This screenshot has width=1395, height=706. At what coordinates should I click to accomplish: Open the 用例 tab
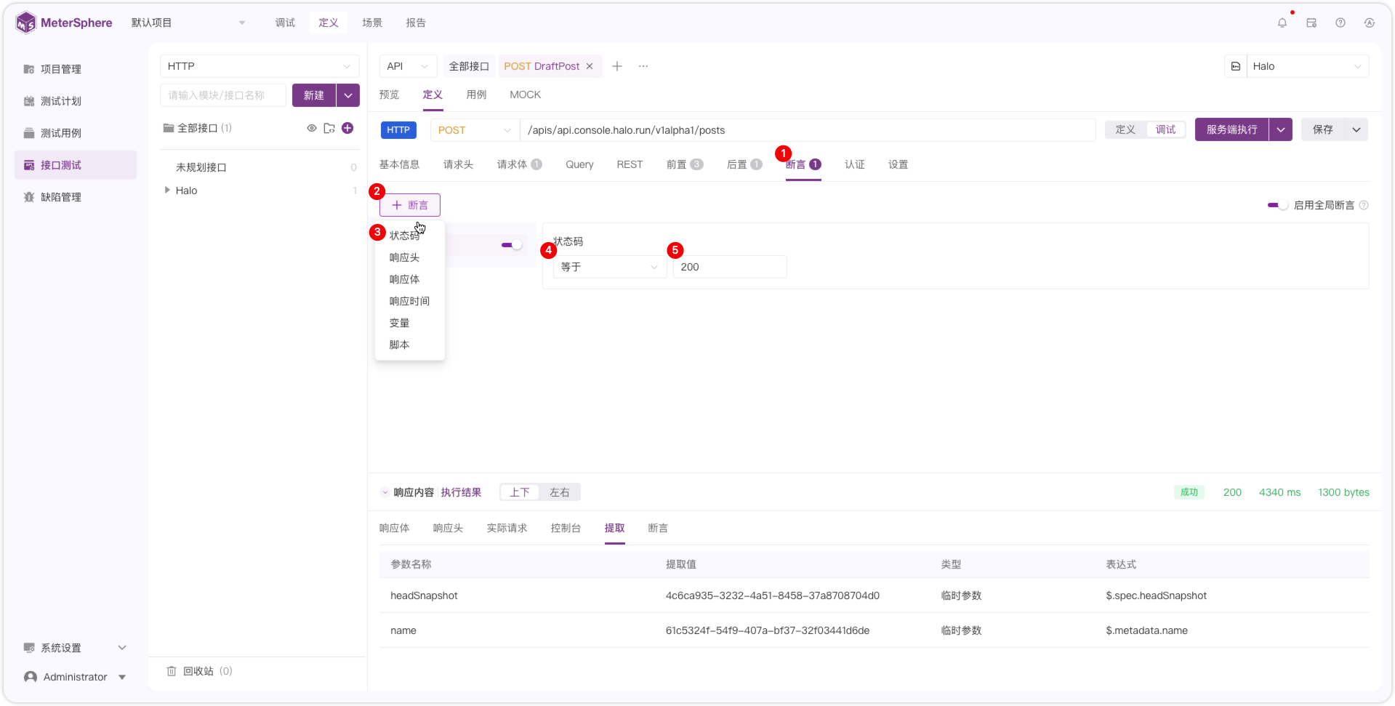[x=476, y=95]
